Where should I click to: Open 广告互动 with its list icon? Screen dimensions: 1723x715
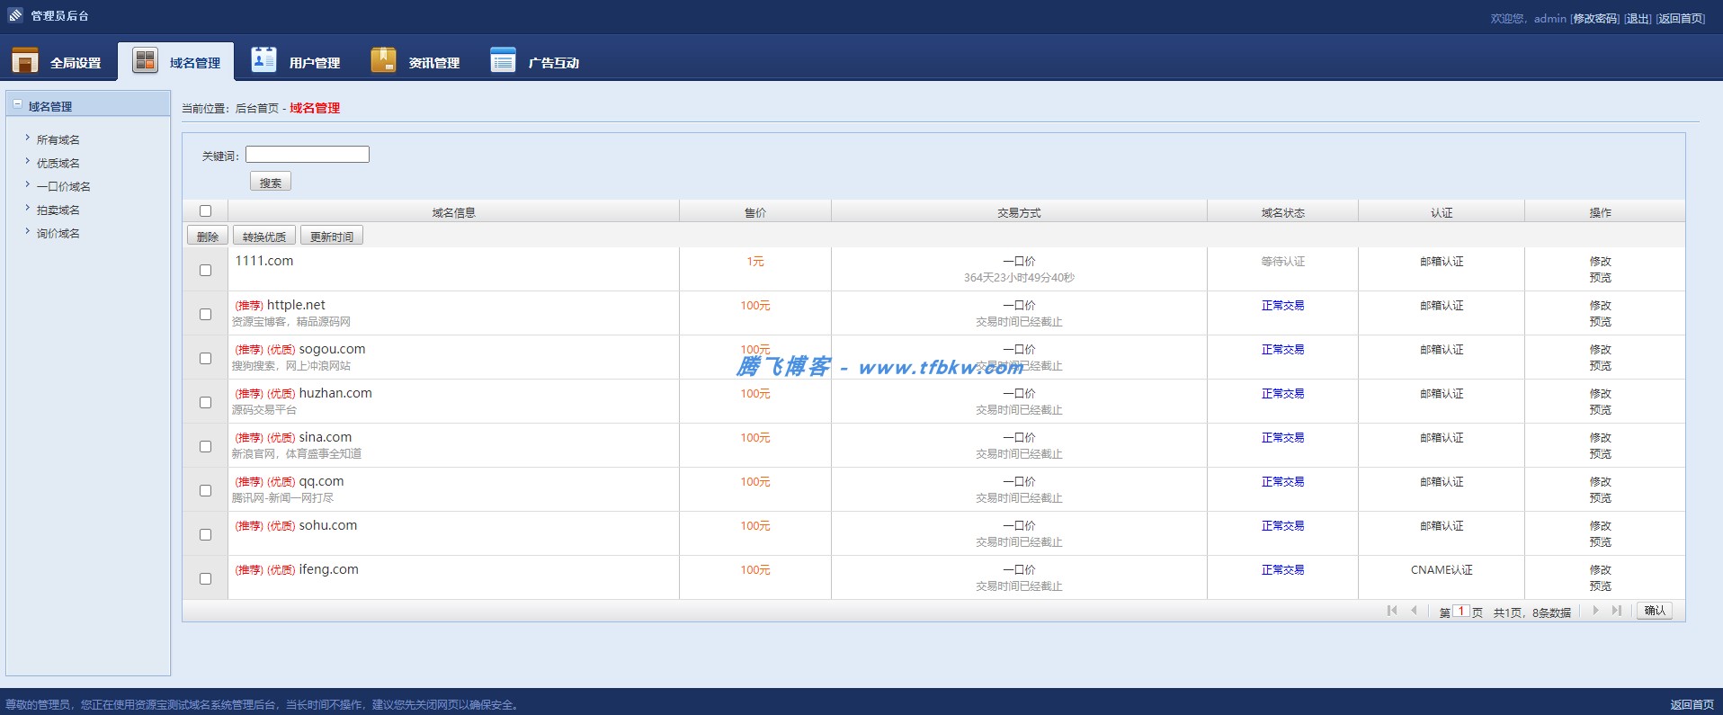coord(503,59)
